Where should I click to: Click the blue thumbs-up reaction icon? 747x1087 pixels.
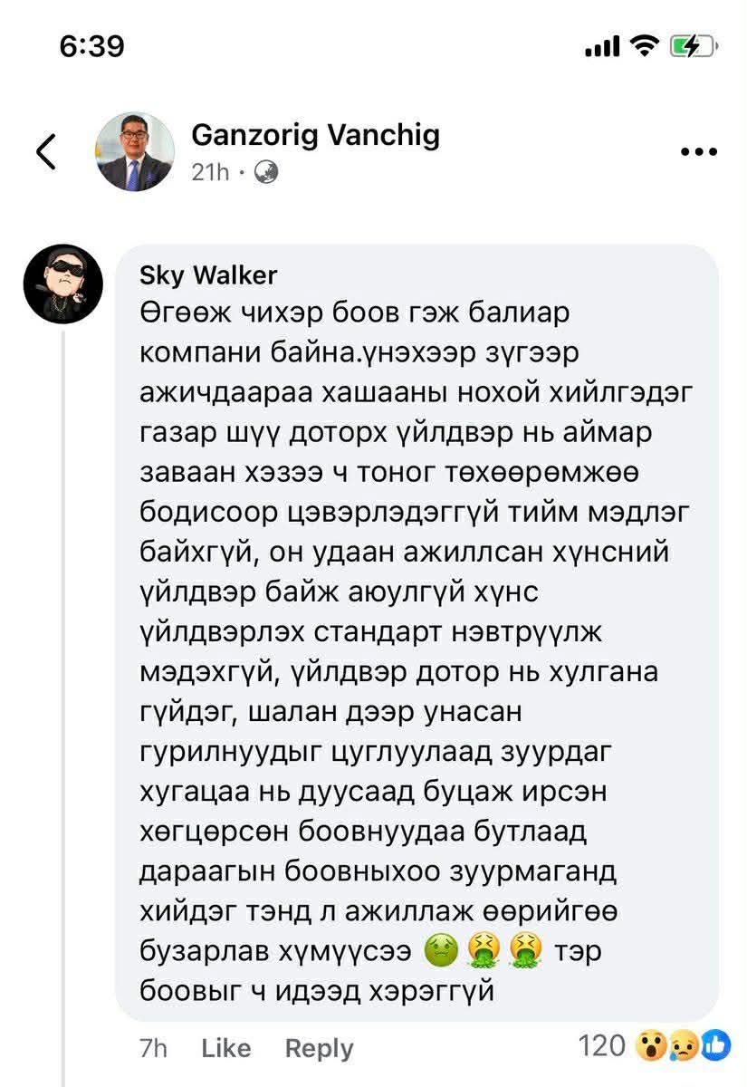[x=715, y=1047]
